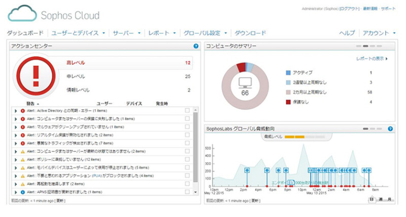Tick checkbox for マルウェア cleanup alert

[187, 127]
